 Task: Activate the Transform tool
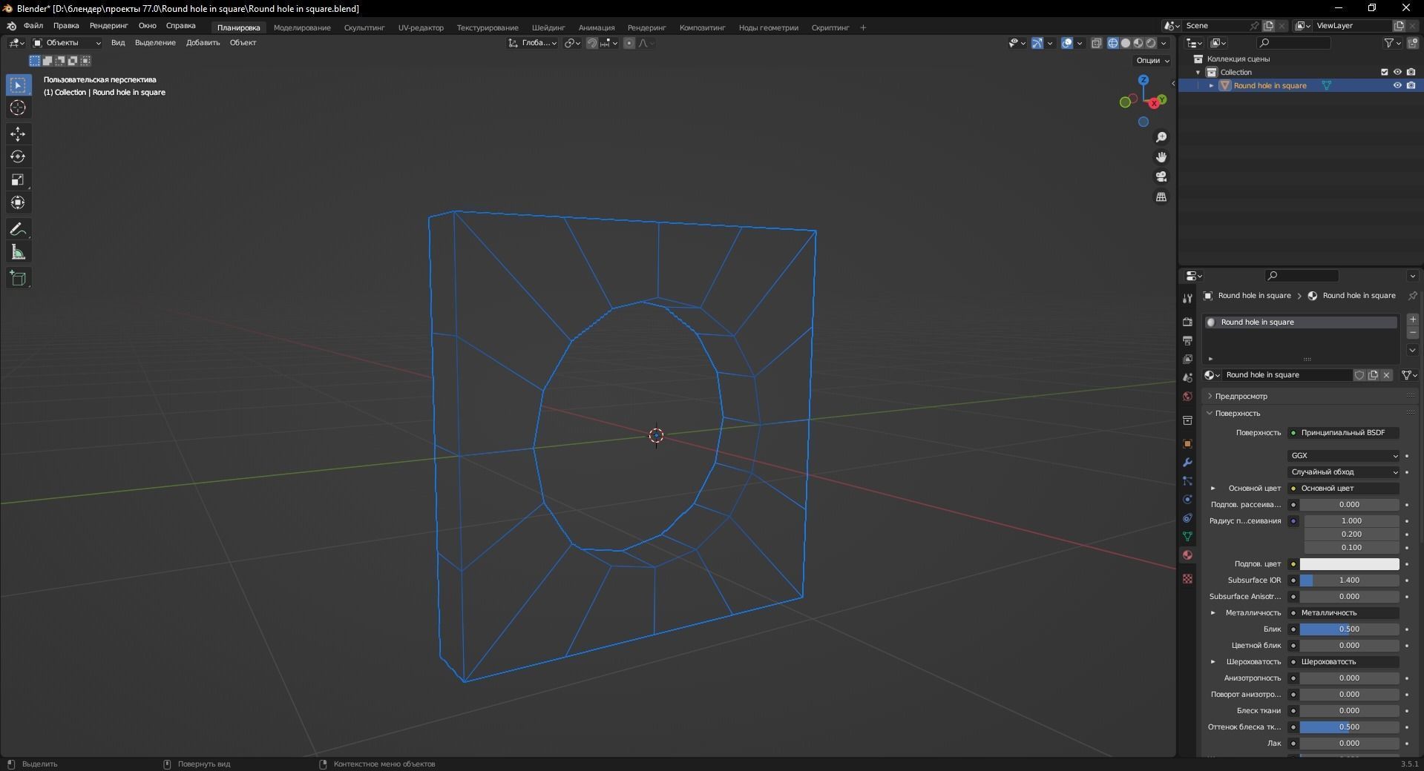[x=18, y=203]
